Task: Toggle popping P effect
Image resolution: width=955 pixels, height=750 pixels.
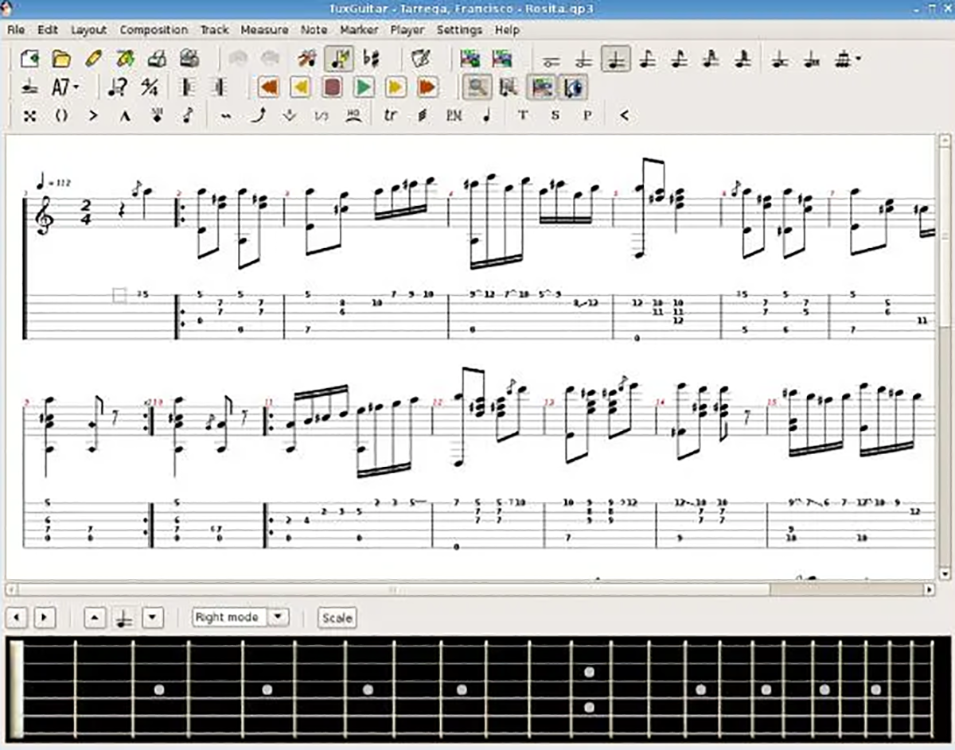Action: pyautogui.click(x=587, y=115)
